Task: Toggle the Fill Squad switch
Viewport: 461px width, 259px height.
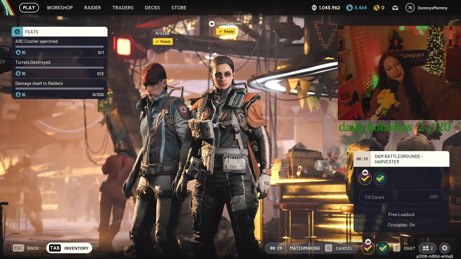Action: click(x=401, y=197)
